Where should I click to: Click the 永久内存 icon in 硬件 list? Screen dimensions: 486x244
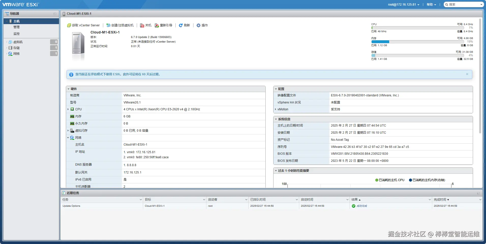tap(72, 124)
